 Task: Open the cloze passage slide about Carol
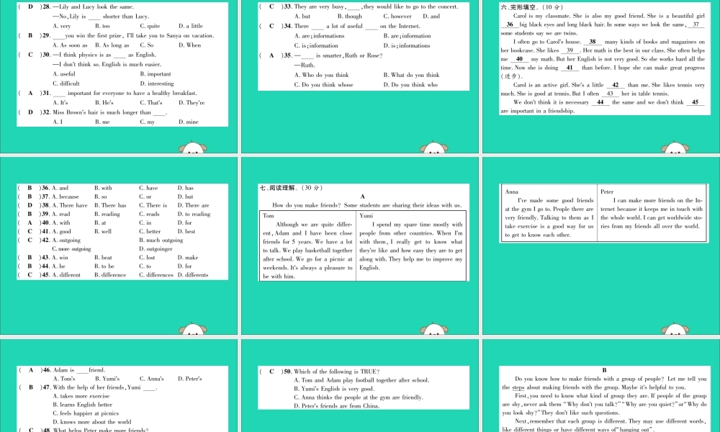tap(601, 76)
